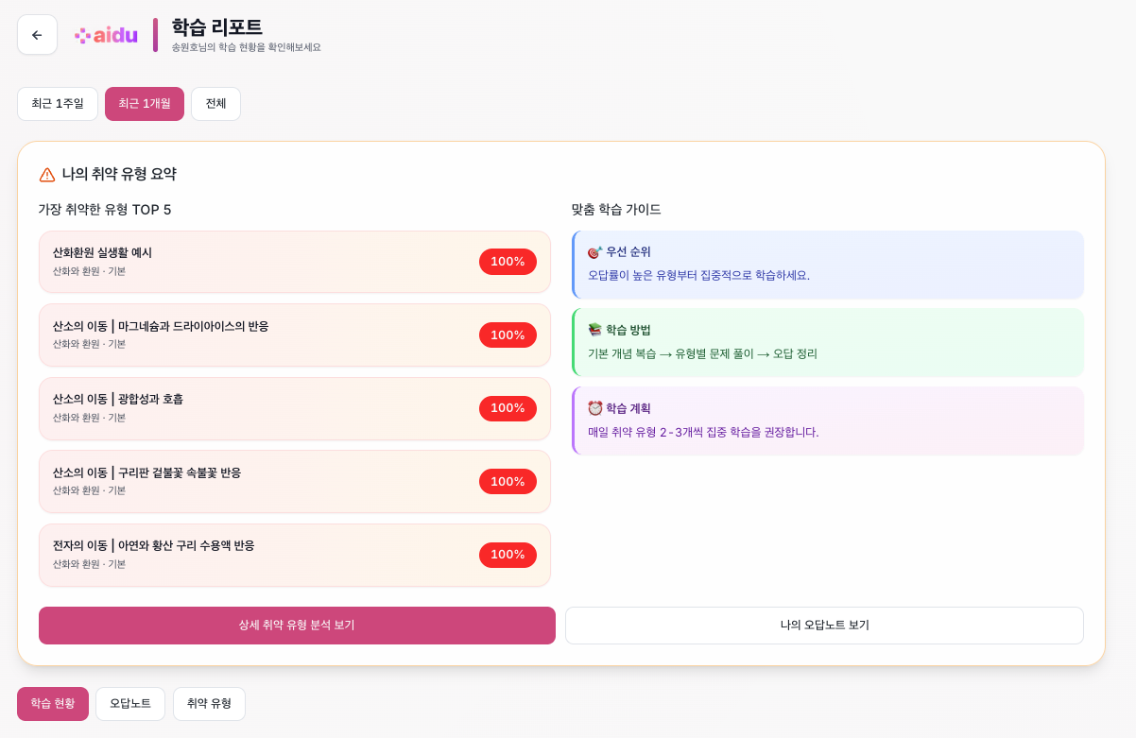
Task: Click the 학습 계획 guide title
Action: 628,408
